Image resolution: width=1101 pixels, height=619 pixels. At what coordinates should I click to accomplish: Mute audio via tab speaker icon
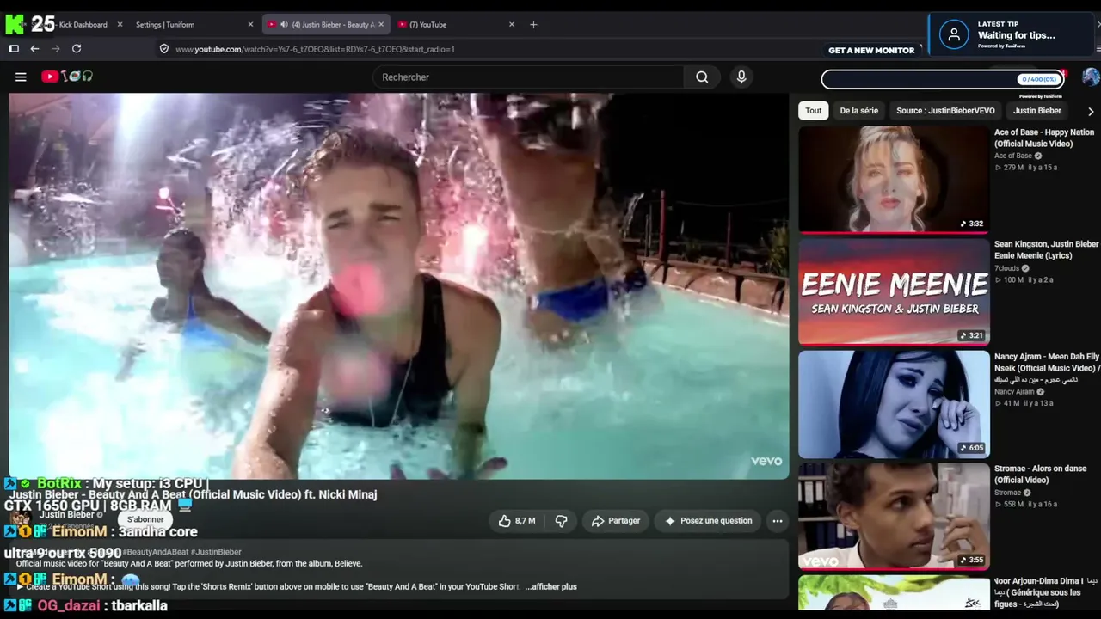click(x=283, y=25)
